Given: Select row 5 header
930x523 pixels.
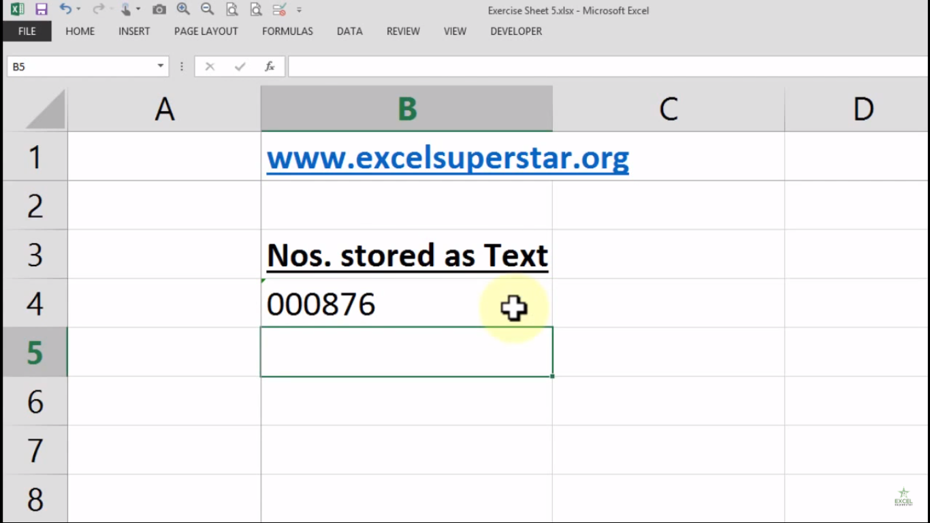Looking at the screenshot, I should tap(35, 352).
